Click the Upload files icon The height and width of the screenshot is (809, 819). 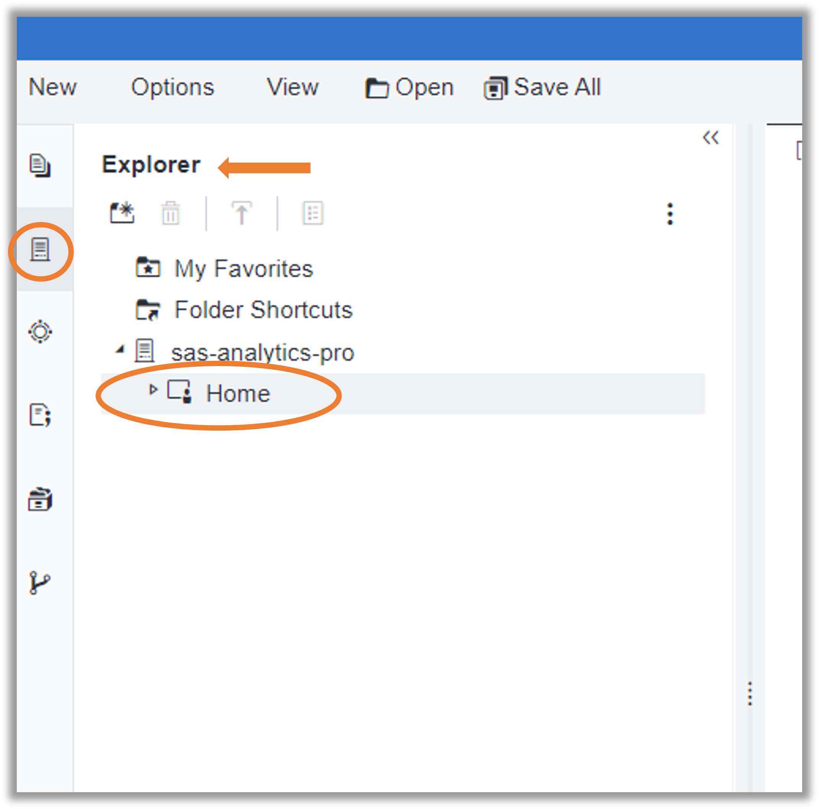(242, 213)
